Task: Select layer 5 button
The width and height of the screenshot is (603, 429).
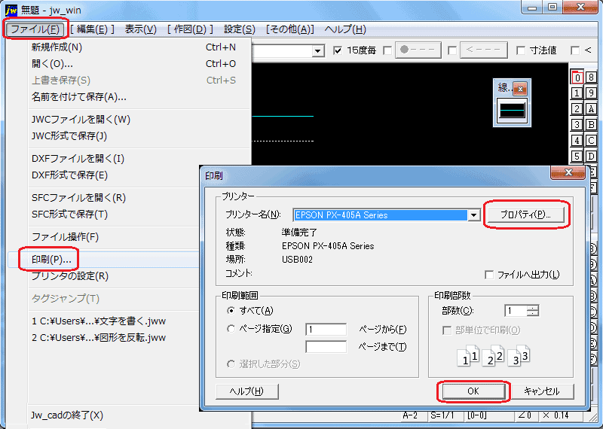Action: point(577,157)
